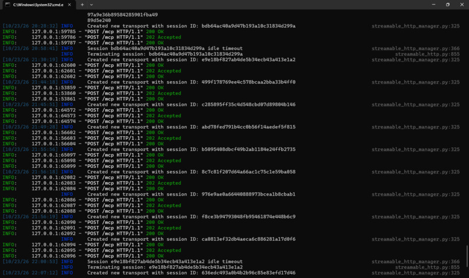Click address 127.0.0.1:56602
This screenshot has height=278, width=469.
pos(54,132)
